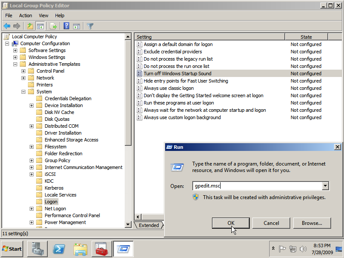The height and width of the screenshot is (258, 344).
Task: Click icon of Run these programs at user logon
Action: pyautogui.click(x=139, y=103)
